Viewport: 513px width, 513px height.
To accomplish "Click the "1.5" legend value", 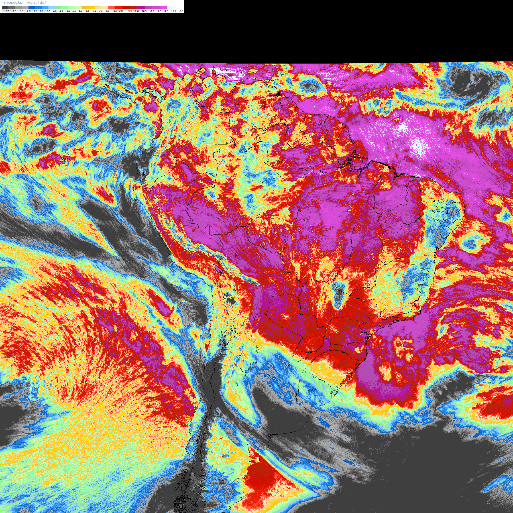I will pos(22,11).
